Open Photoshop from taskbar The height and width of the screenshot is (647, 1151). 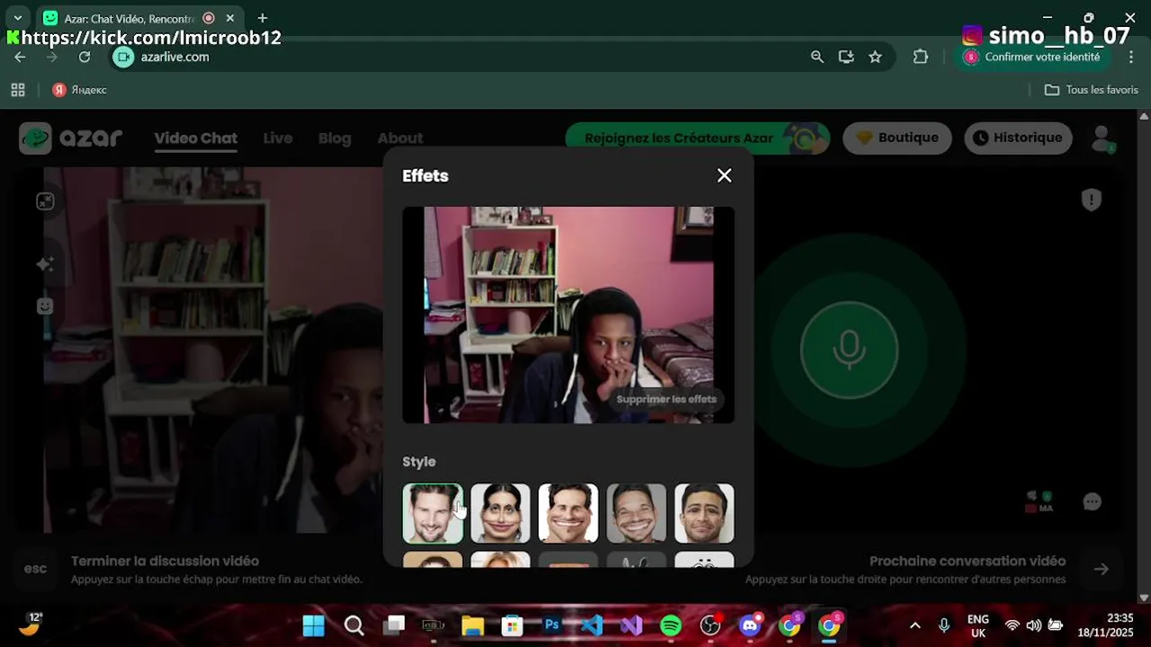[x=552, y=625]
